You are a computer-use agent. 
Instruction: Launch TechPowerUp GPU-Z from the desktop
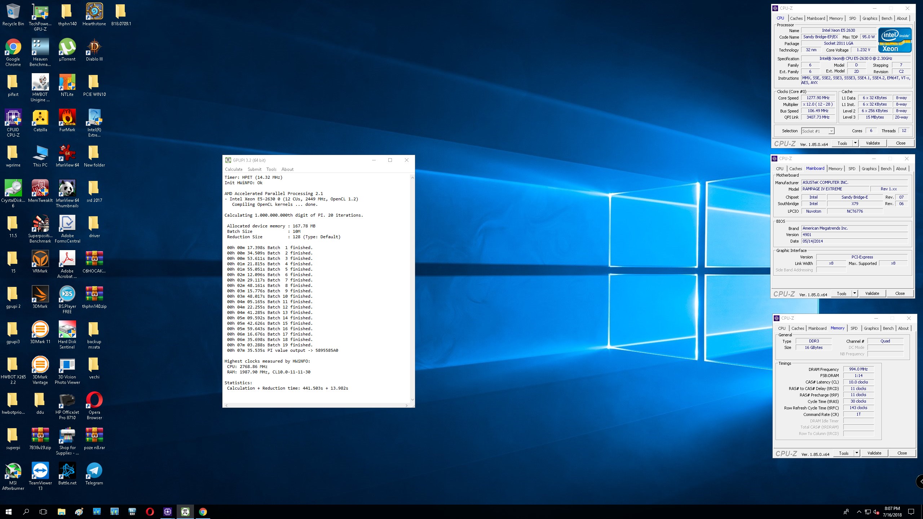(x=40, y=17)
